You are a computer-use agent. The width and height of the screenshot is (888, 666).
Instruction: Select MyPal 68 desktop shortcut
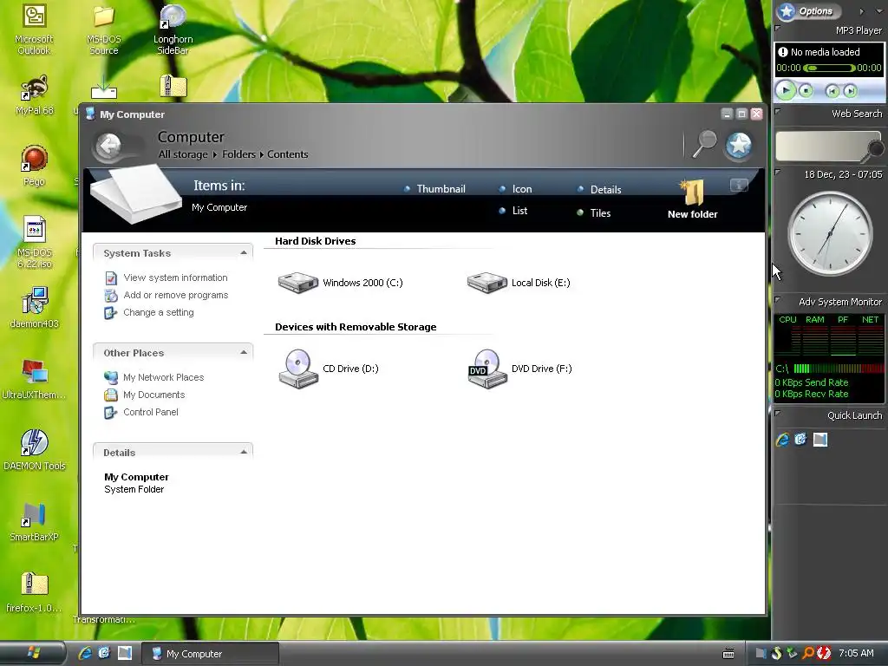click(35, 95)
